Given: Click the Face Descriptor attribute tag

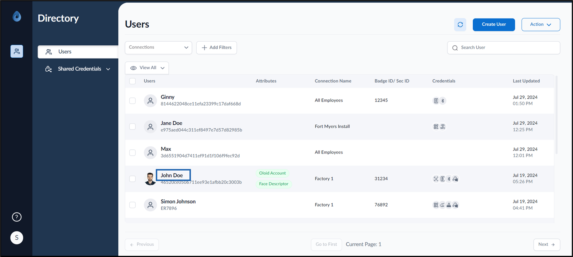Looking at the screenshot, I should tap(274, 184).
